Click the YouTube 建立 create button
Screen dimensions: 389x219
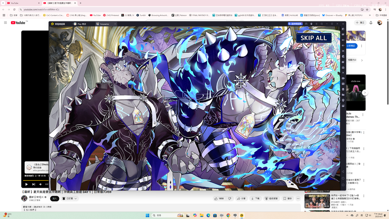pos(360,22)
